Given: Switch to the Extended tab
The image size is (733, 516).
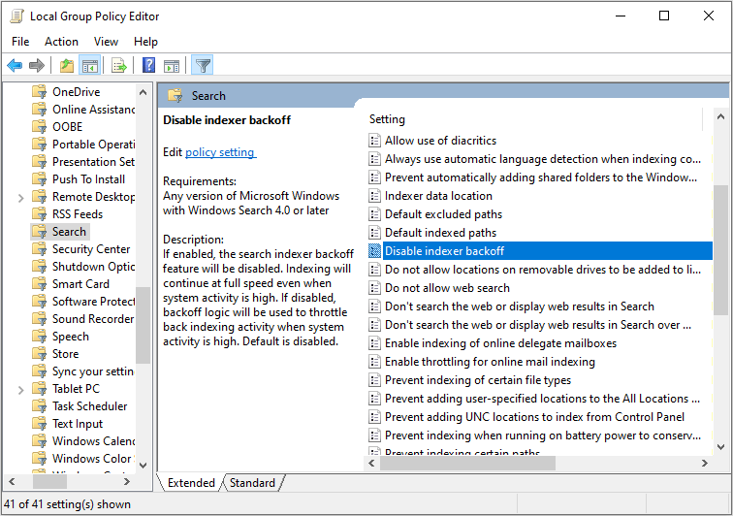Looking at the screenshot, I should (x=191, y=483).
